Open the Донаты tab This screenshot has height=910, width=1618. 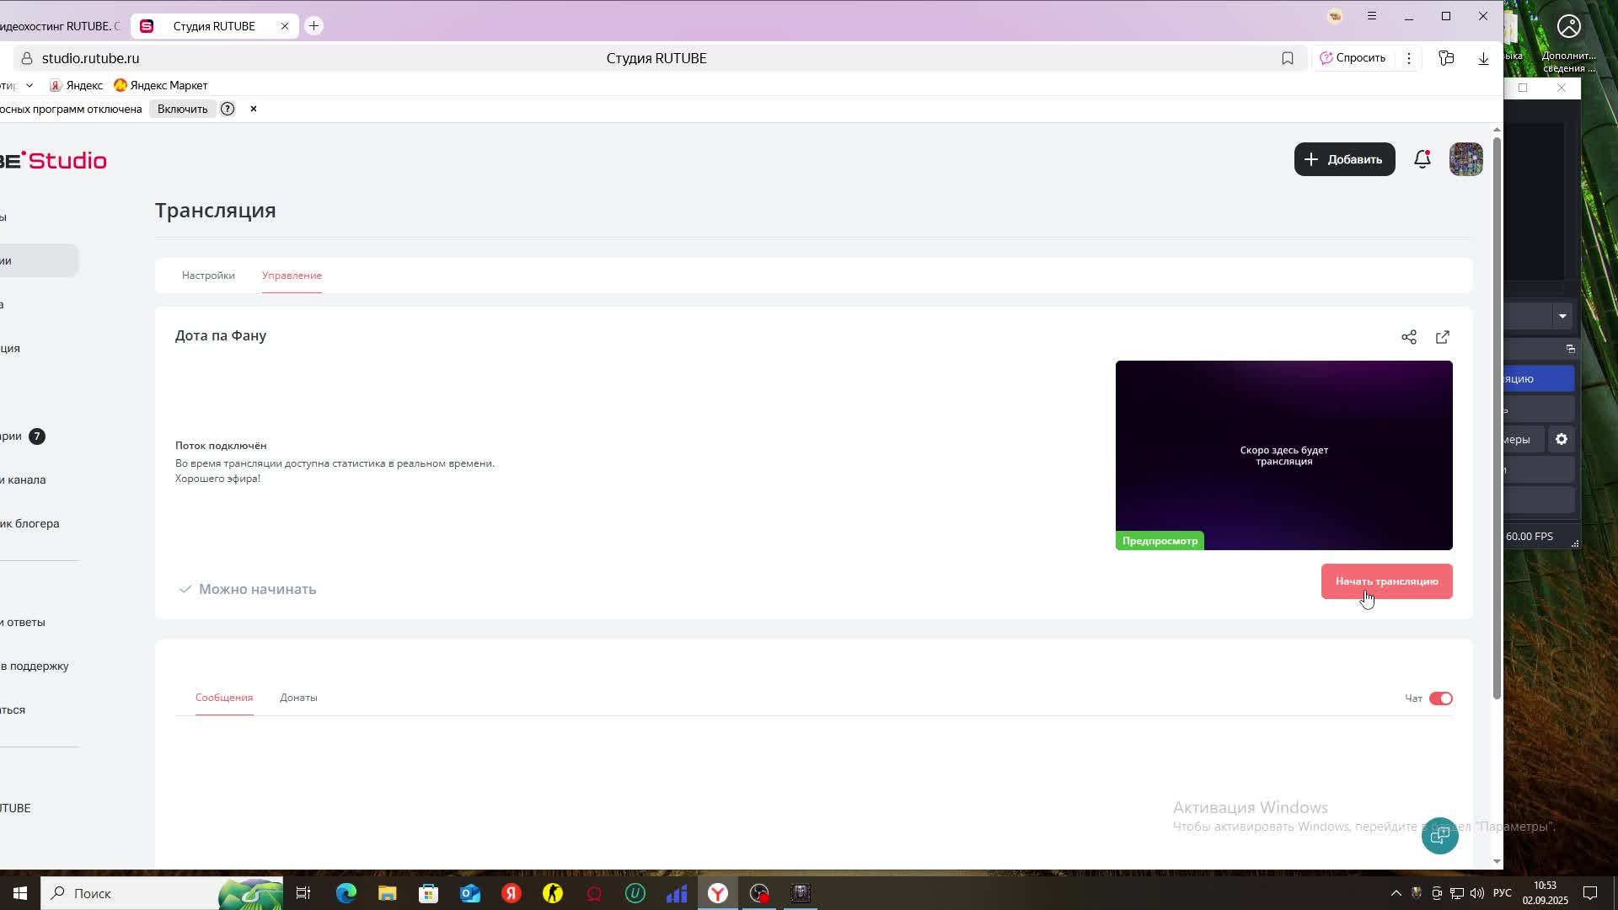point(298,698)
